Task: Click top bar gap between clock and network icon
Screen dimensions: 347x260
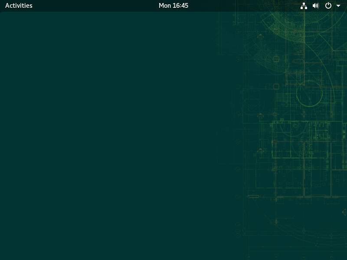Action: coord(243,6)
